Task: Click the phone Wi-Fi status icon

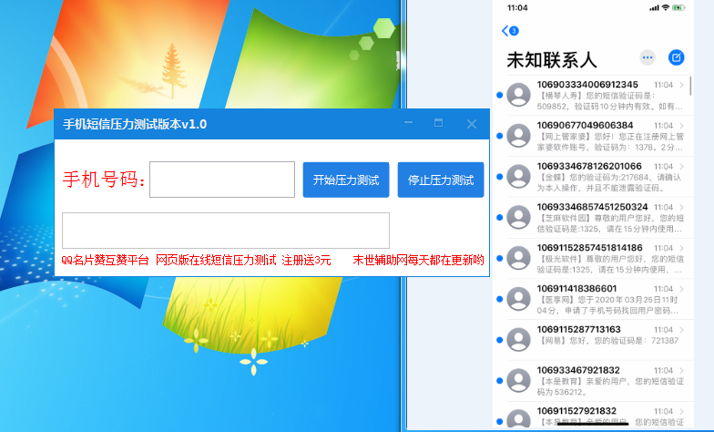Action: [x=665, y=7]
